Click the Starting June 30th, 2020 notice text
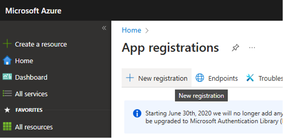283x138 pixels. (x=214, y=113)
